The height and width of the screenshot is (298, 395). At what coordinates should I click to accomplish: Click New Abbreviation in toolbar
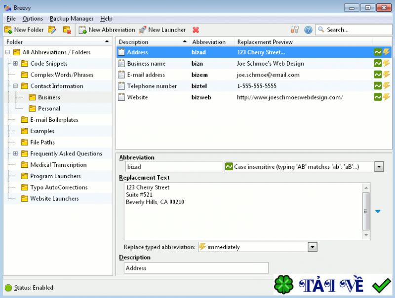coord(107,30)
